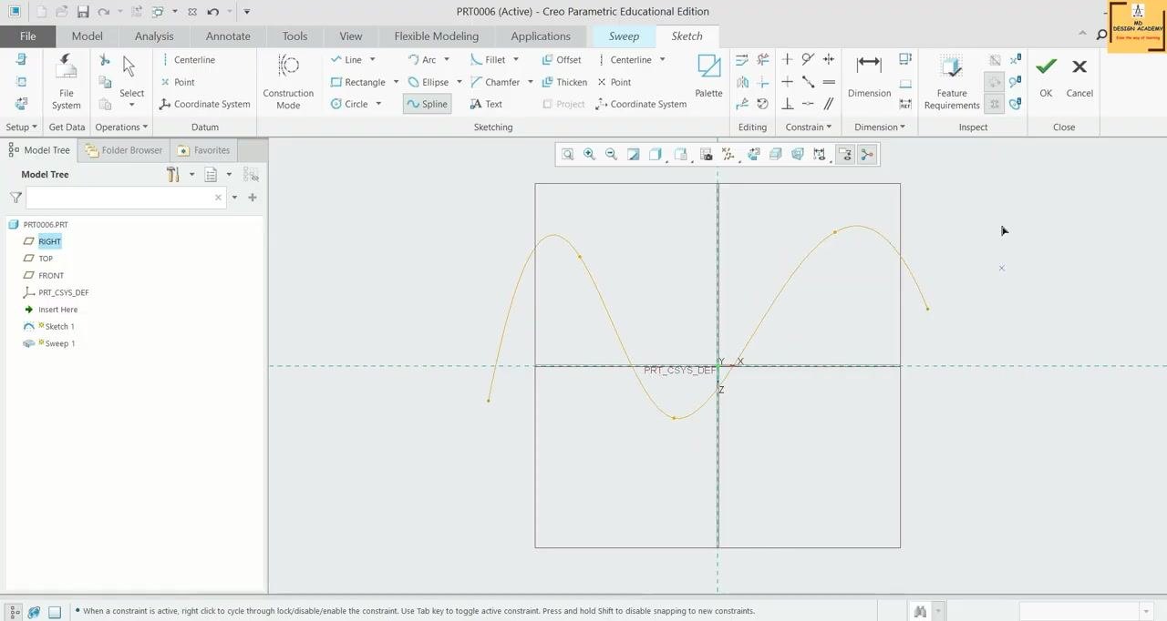
Task: Click the Tangent constraint icon
Action: (808, 59)
